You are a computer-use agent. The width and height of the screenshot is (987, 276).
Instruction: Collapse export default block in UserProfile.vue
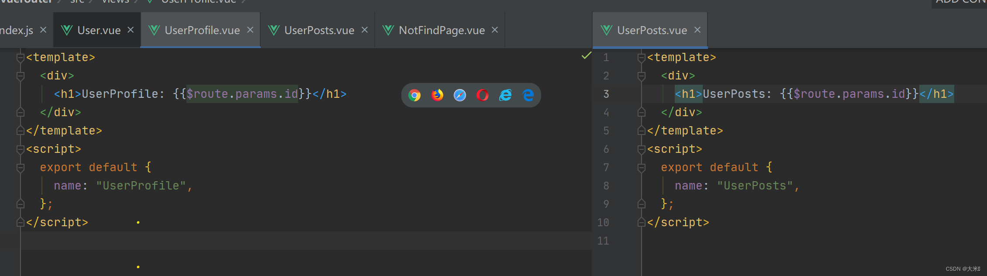(20, 168)
